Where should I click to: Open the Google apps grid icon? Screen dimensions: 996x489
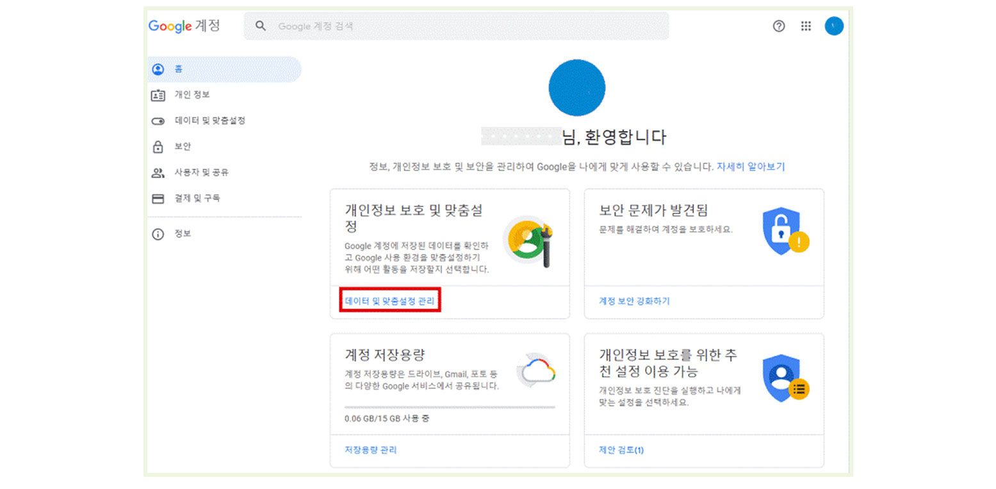(x=806, y=26)
